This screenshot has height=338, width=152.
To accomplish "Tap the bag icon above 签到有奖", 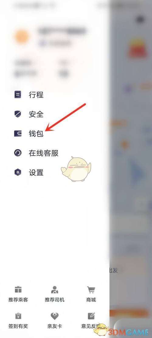I will (18, 316).
